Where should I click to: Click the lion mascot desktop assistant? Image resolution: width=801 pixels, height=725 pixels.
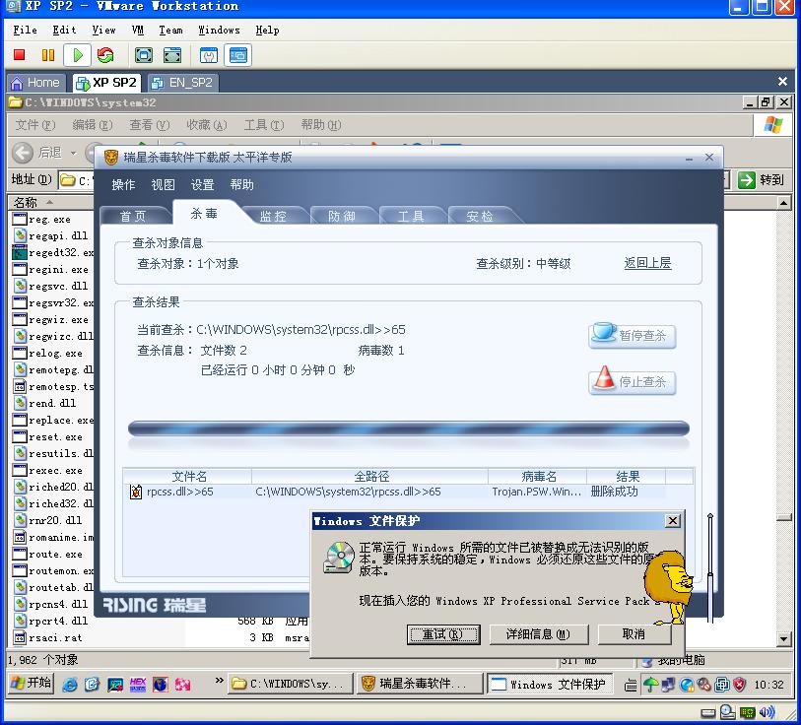(668, 586)
